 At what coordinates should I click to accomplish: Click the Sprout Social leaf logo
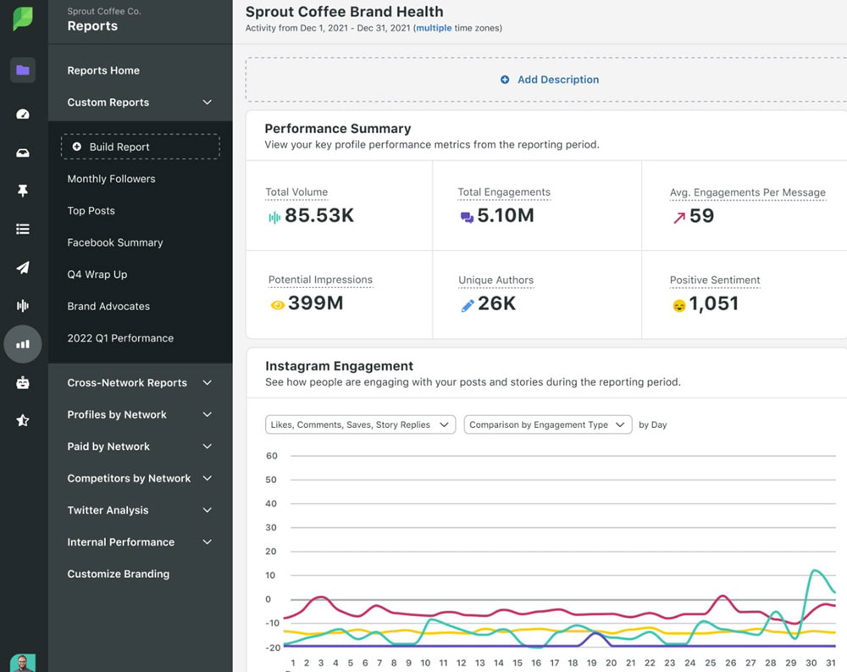(x=23, y=19)
